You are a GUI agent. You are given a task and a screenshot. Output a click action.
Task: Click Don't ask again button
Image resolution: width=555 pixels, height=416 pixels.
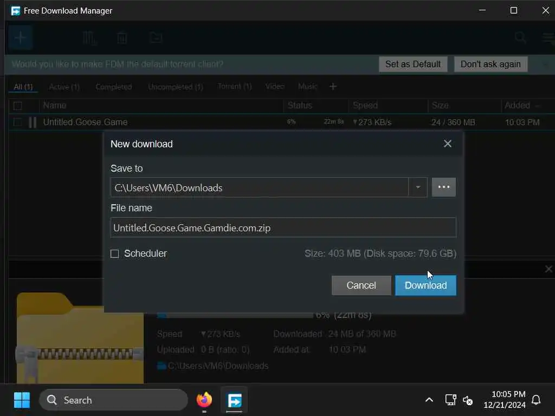[491, 64]
